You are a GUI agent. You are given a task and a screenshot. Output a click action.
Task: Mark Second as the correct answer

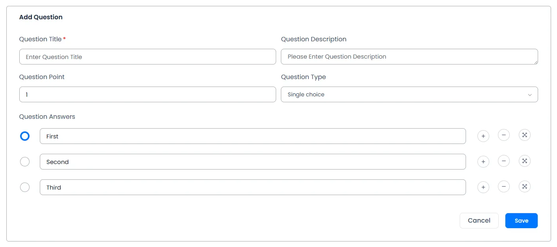pyautogui.click(x=25, y=162)
